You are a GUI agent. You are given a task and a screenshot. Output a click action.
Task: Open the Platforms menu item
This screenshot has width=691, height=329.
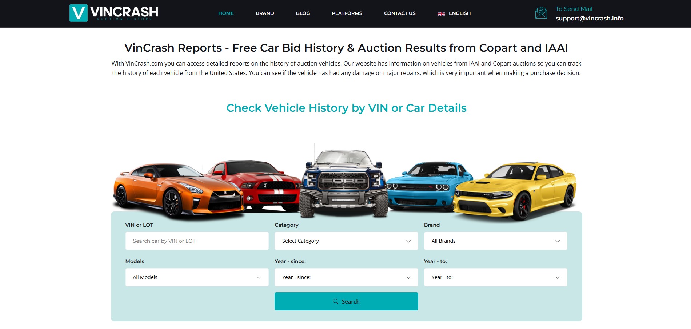[x=347, y=13]
